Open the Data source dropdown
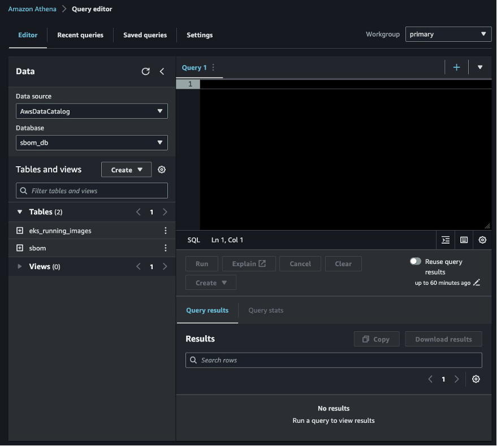 (92, 111)
